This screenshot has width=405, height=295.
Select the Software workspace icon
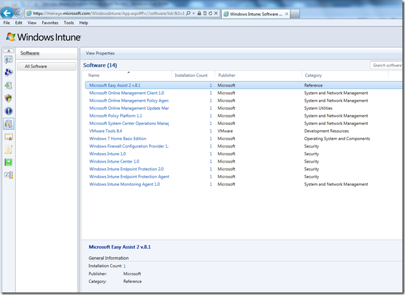point(9,124)
